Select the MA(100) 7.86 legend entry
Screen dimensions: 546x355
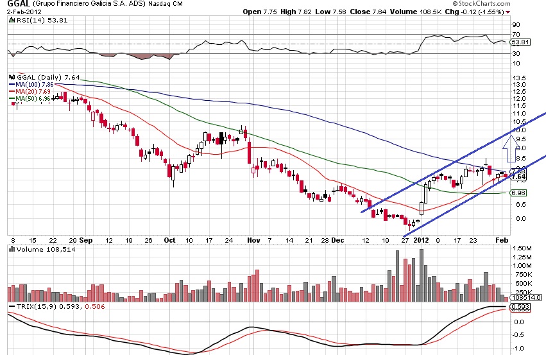click(31, 85)
